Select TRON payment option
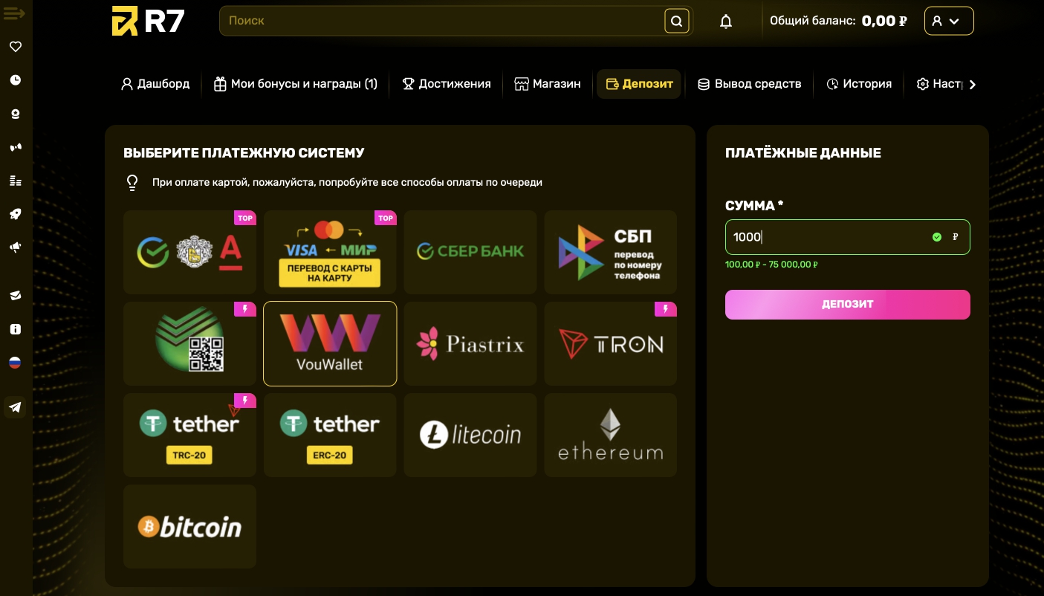The width and height of the screenshot is (1044, 596). click(x=611, y=343)
